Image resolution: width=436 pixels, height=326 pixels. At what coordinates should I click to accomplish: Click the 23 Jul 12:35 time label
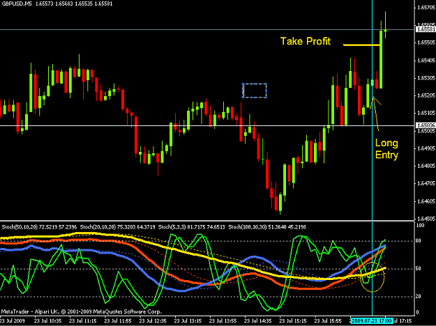[153, 321]
